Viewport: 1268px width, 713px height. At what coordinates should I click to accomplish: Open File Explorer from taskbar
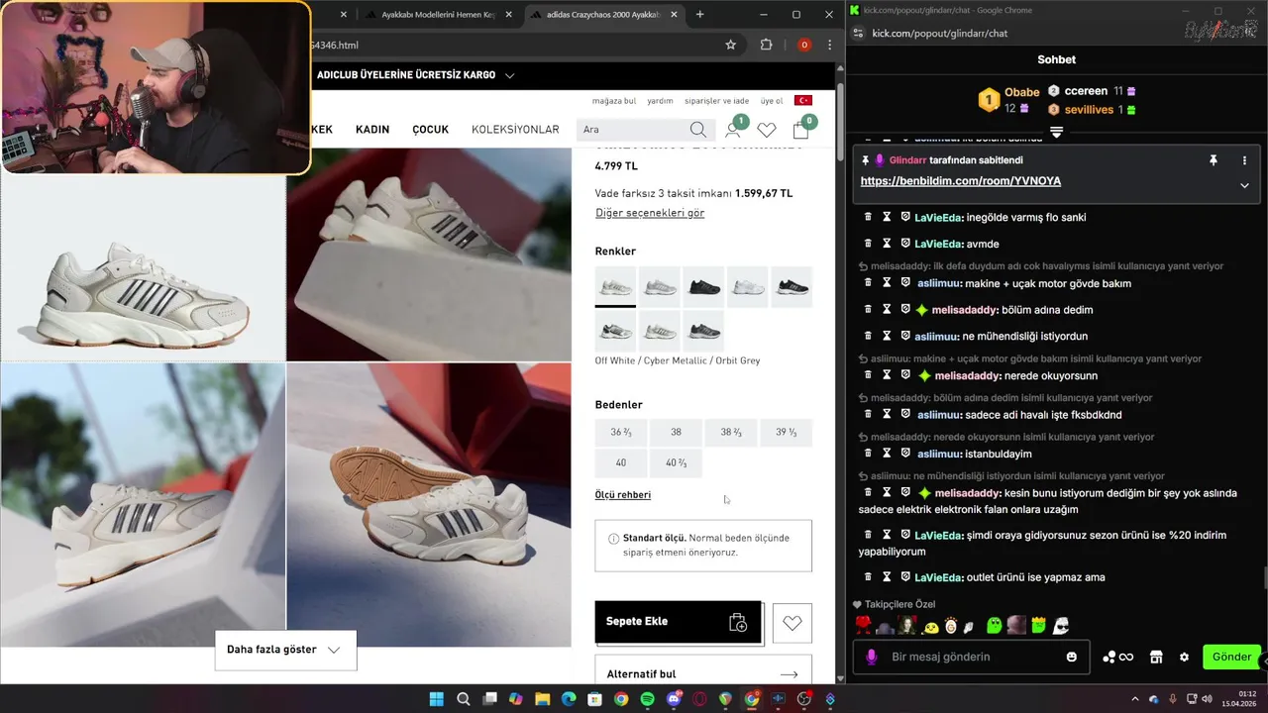coord(542,699)
